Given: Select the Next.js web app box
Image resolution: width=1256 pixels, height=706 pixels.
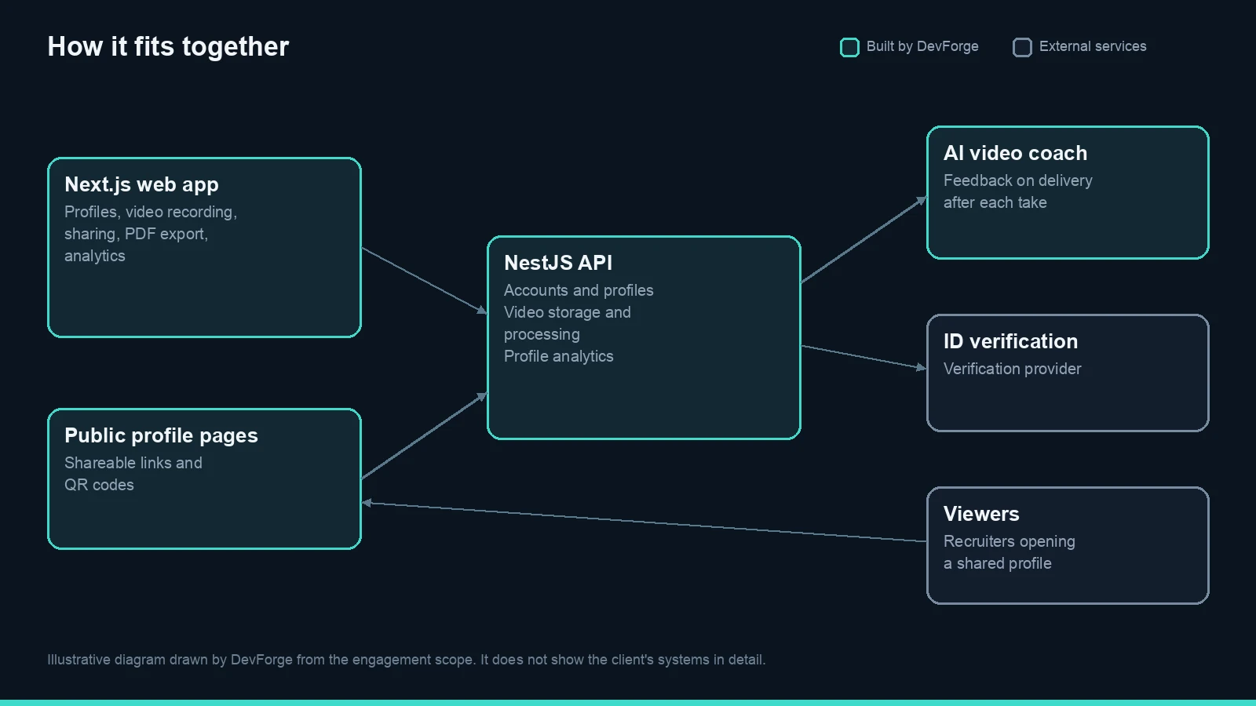Looking at the screenshot, I should click(x=204, y=247).
